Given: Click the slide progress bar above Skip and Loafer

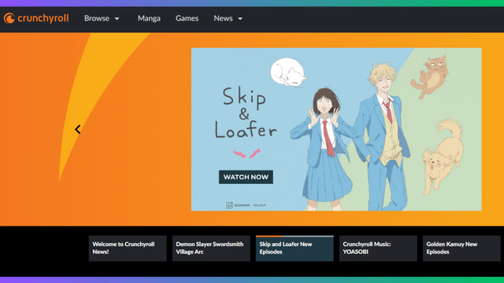Looking at the screenshot, I should pos(295,237).
